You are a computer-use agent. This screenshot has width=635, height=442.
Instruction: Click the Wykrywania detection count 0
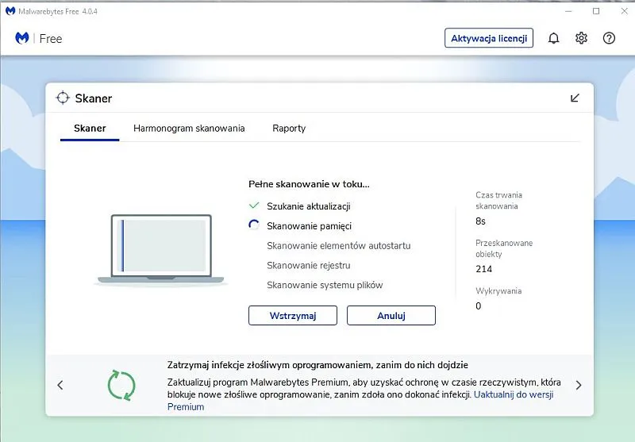479,306
